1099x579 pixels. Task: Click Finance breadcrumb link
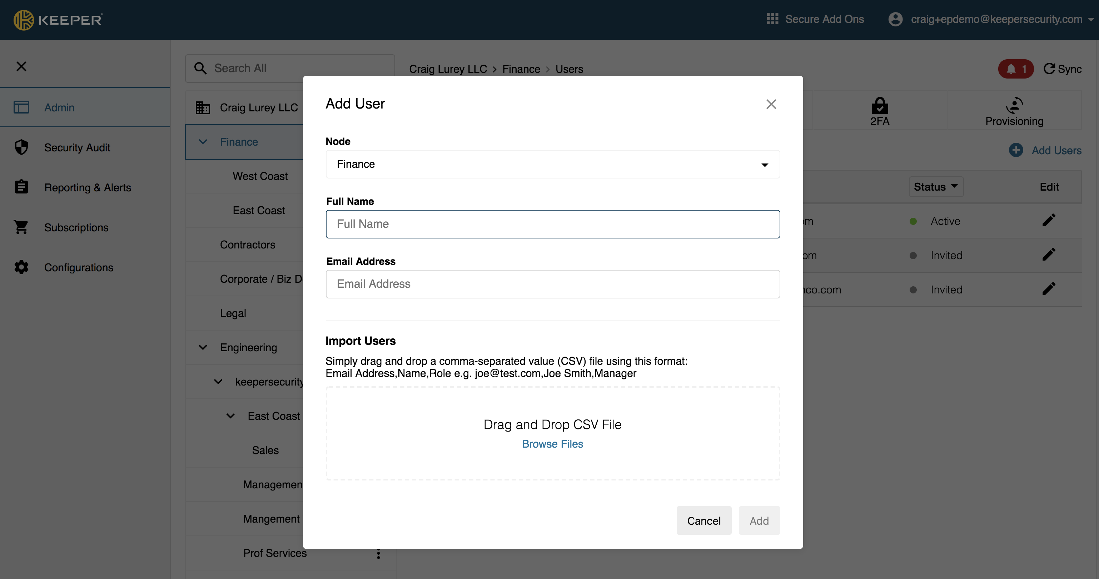(521, 69)
